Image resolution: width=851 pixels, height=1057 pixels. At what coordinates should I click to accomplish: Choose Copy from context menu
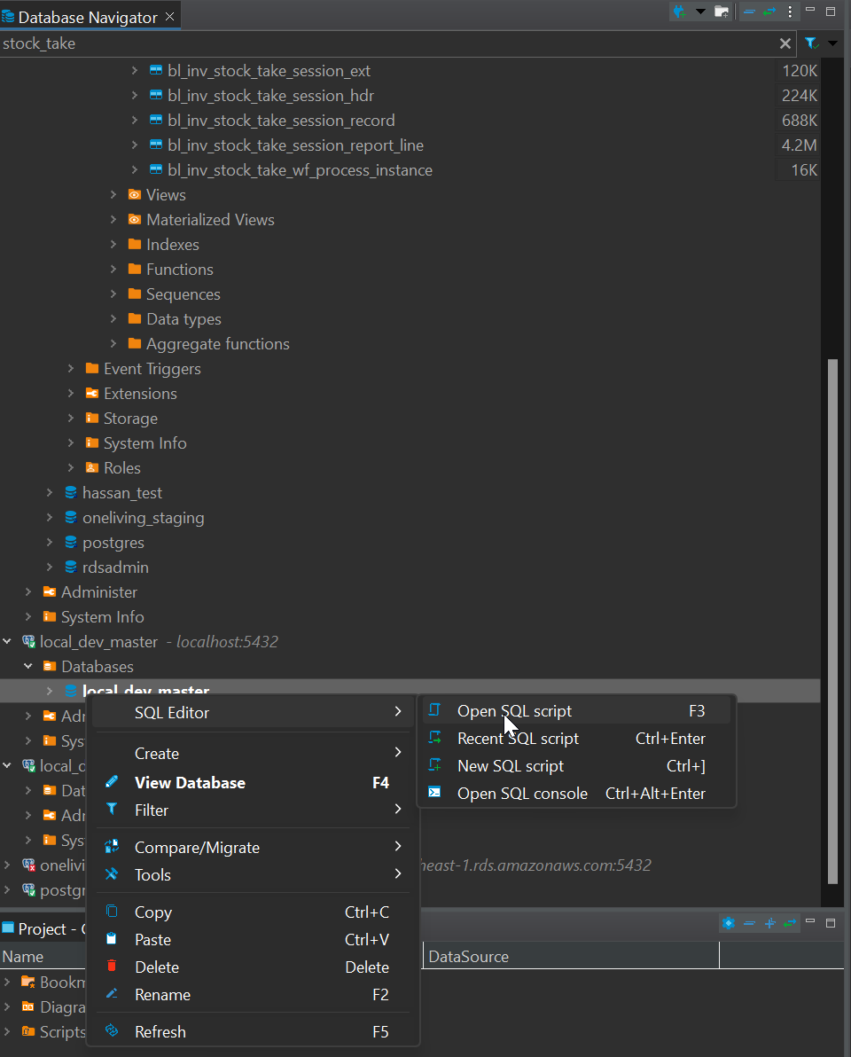point(254,912)
